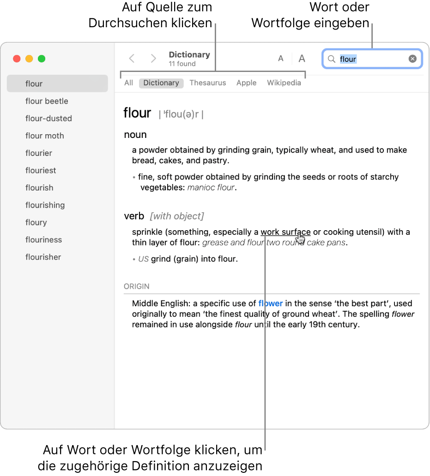The image size is (430, 476).
Task: Follow the 'work surface' underlined link
Action: pos(285,232)
